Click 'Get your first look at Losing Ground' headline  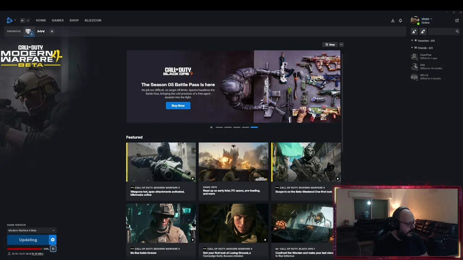click(x=228, y=254)
